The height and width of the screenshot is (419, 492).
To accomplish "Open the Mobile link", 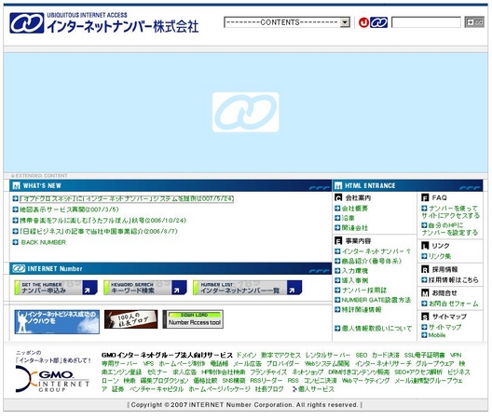I will coord(437,335).
